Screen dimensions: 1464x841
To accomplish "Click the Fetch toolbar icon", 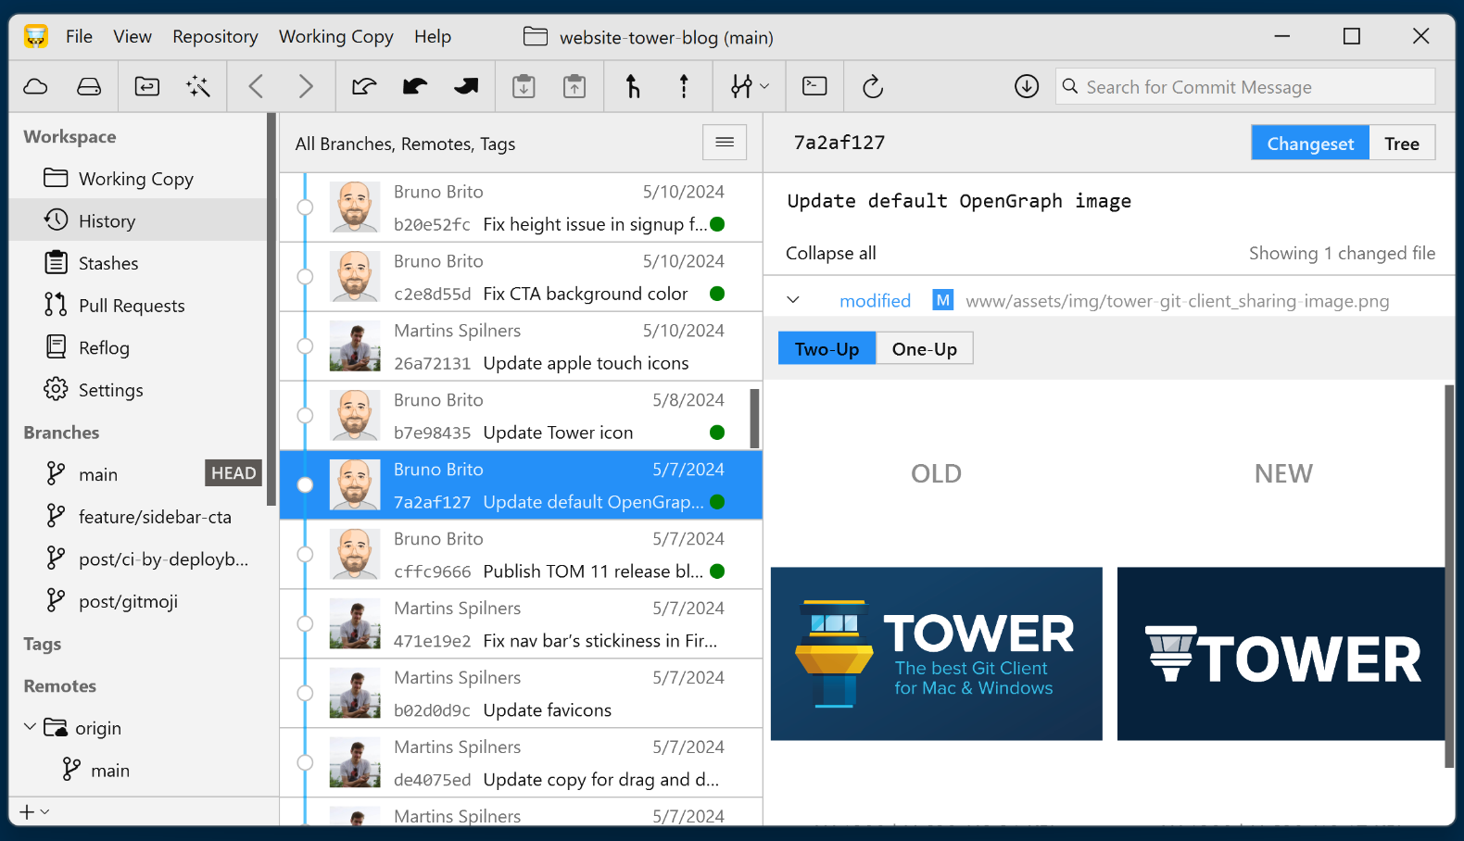I will [x=364, y=87].
